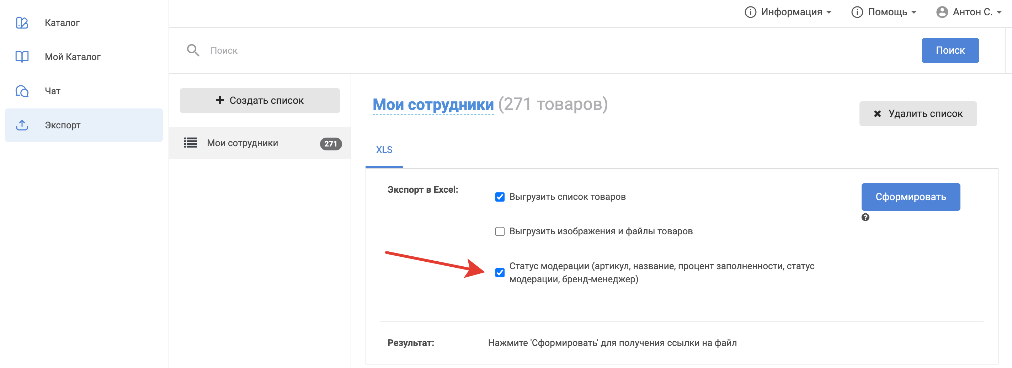The height and width of the screenshot is (368, 1012).
Task: Click the user avatar icon
Action: [x=942, y=12]
